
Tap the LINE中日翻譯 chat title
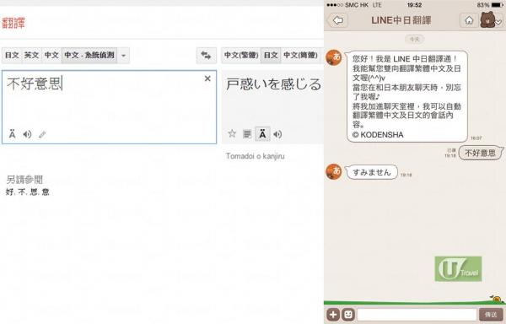coord(401,20)
